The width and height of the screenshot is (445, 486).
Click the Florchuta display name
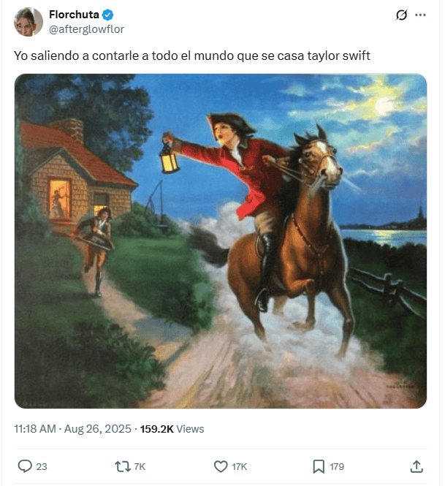(74, 15)
